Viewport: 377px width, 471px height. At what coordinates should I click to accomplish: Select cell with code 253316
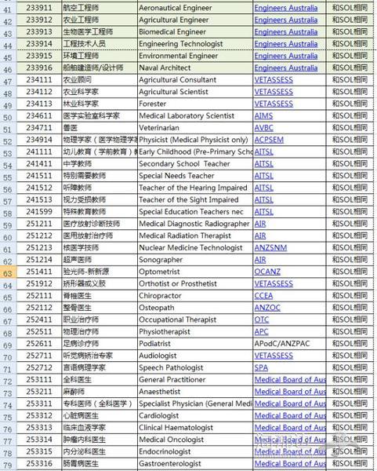[x=39, y=464]
